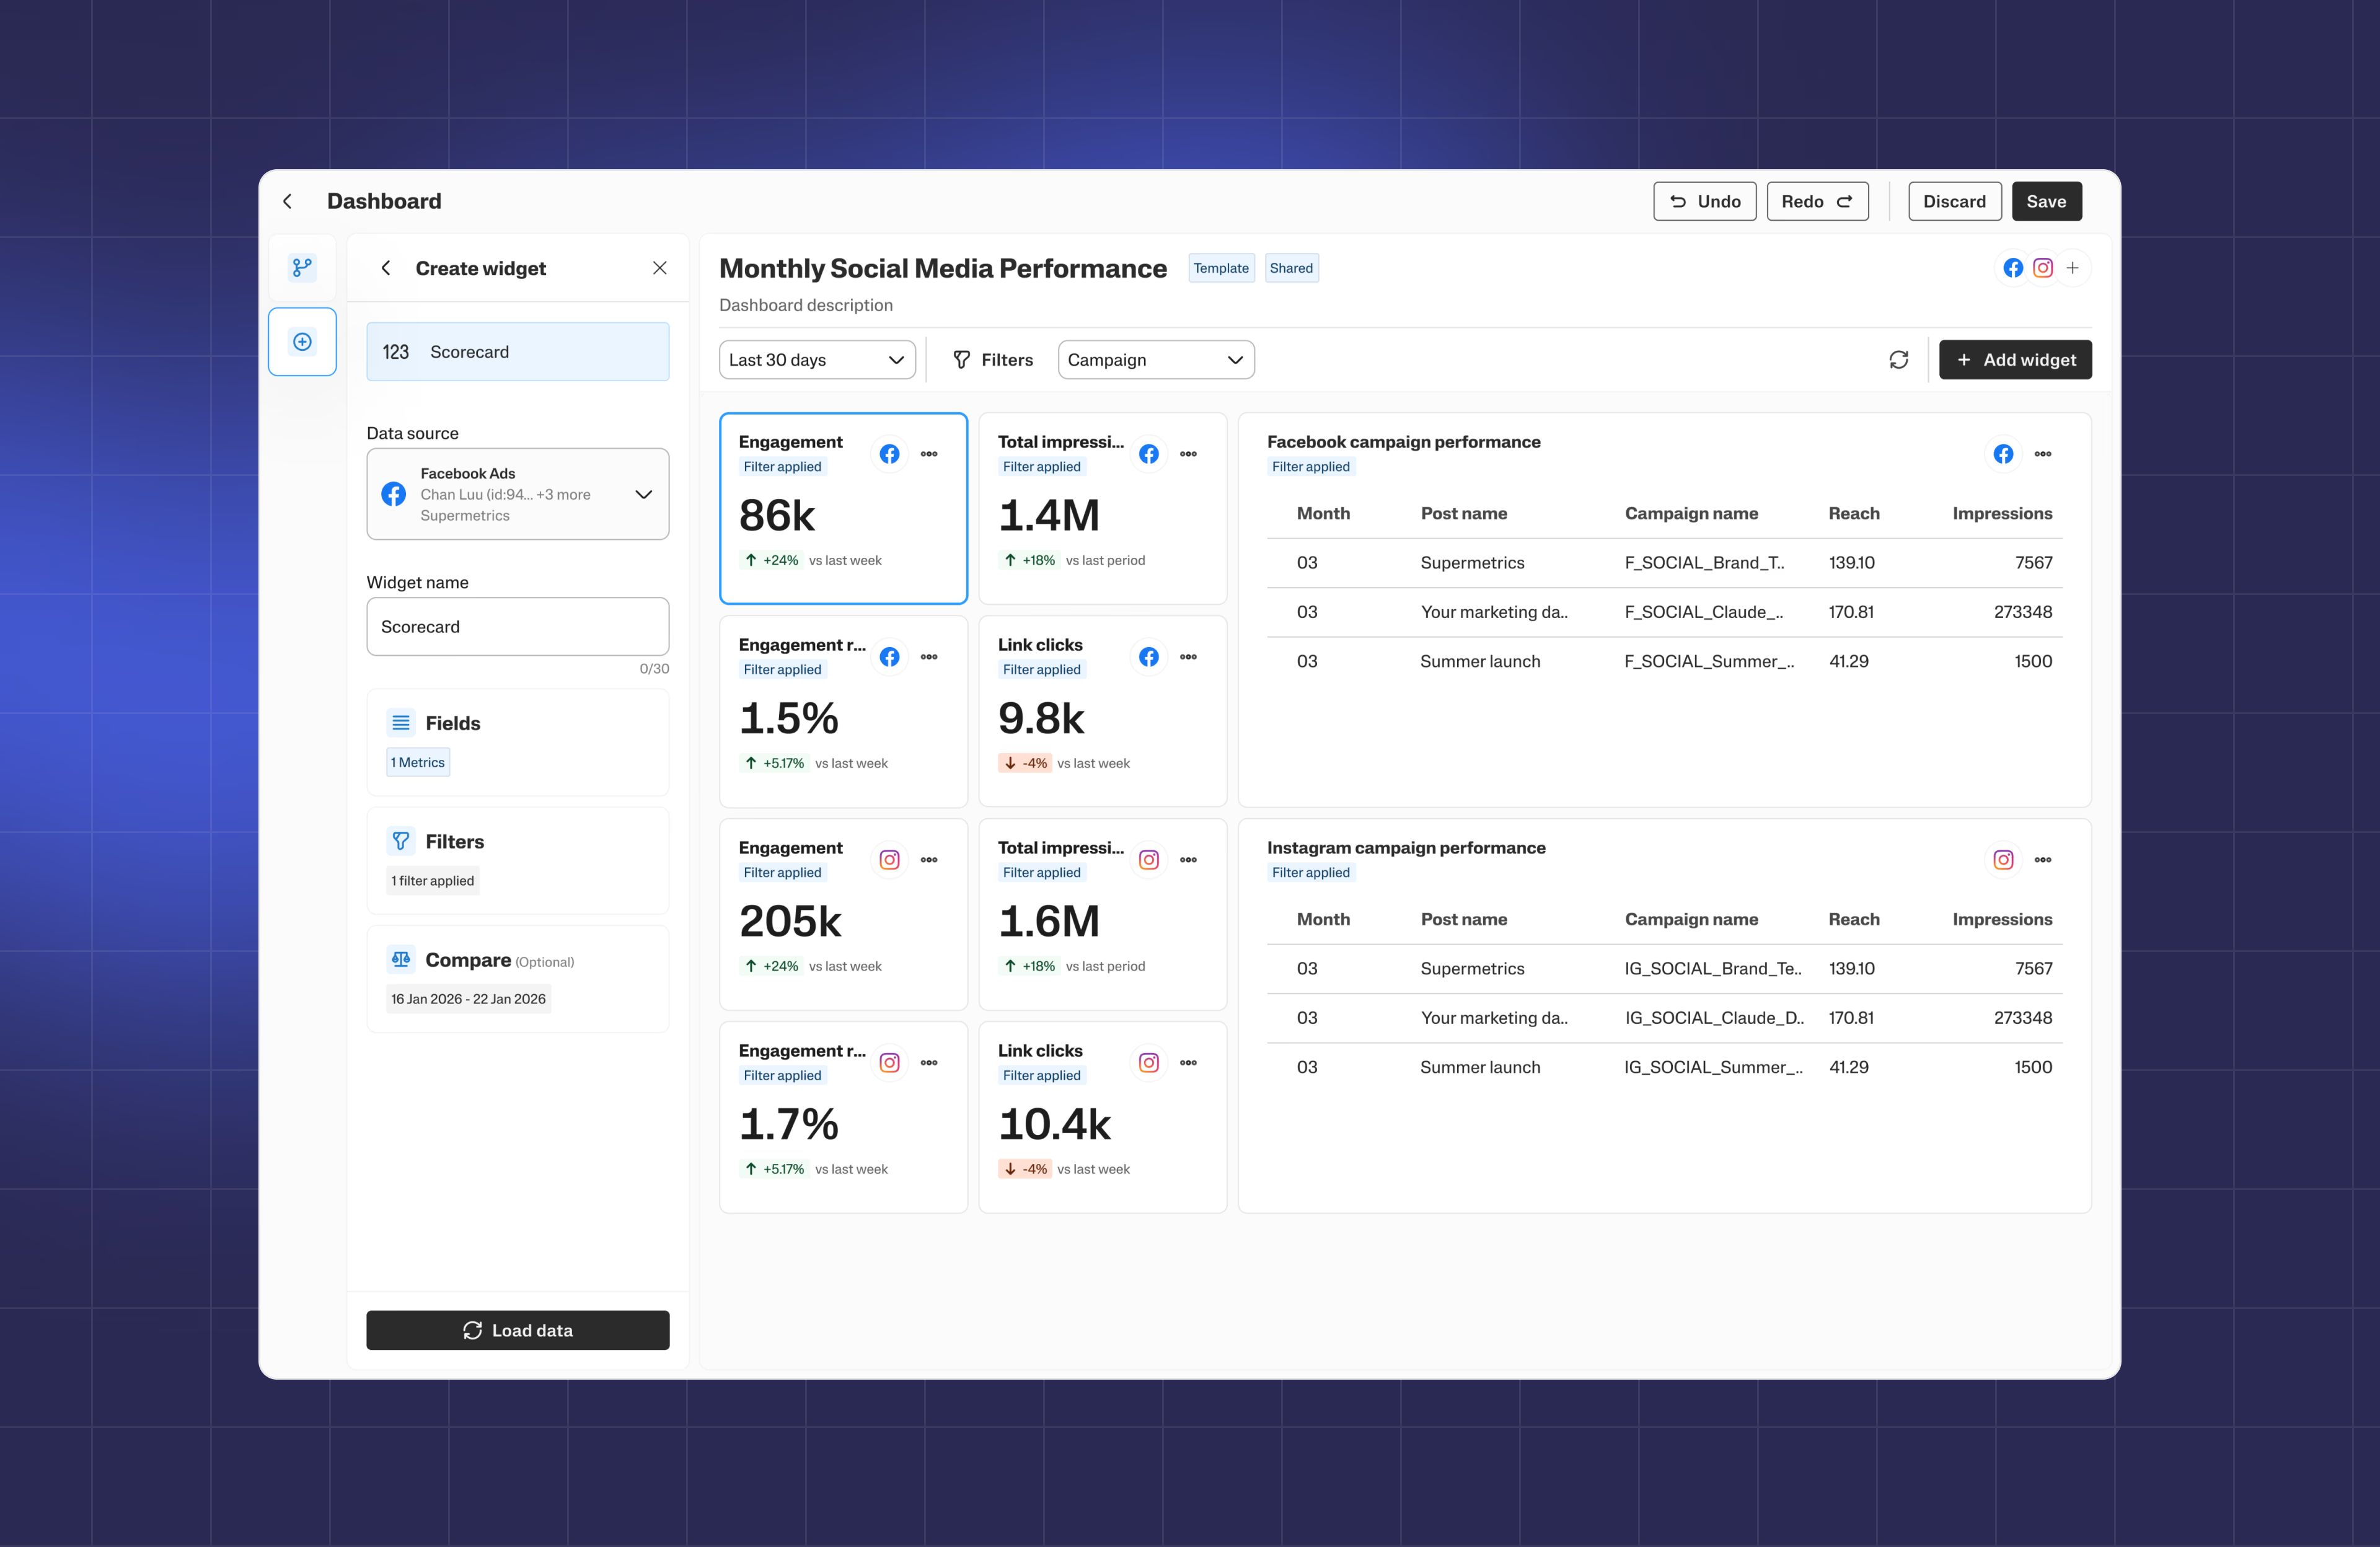Image resolution: width=2380 pixels, height=1547 pixels.
Task: Open more options on Link clicks 10.4k card
Action: coord(1188,1063)
